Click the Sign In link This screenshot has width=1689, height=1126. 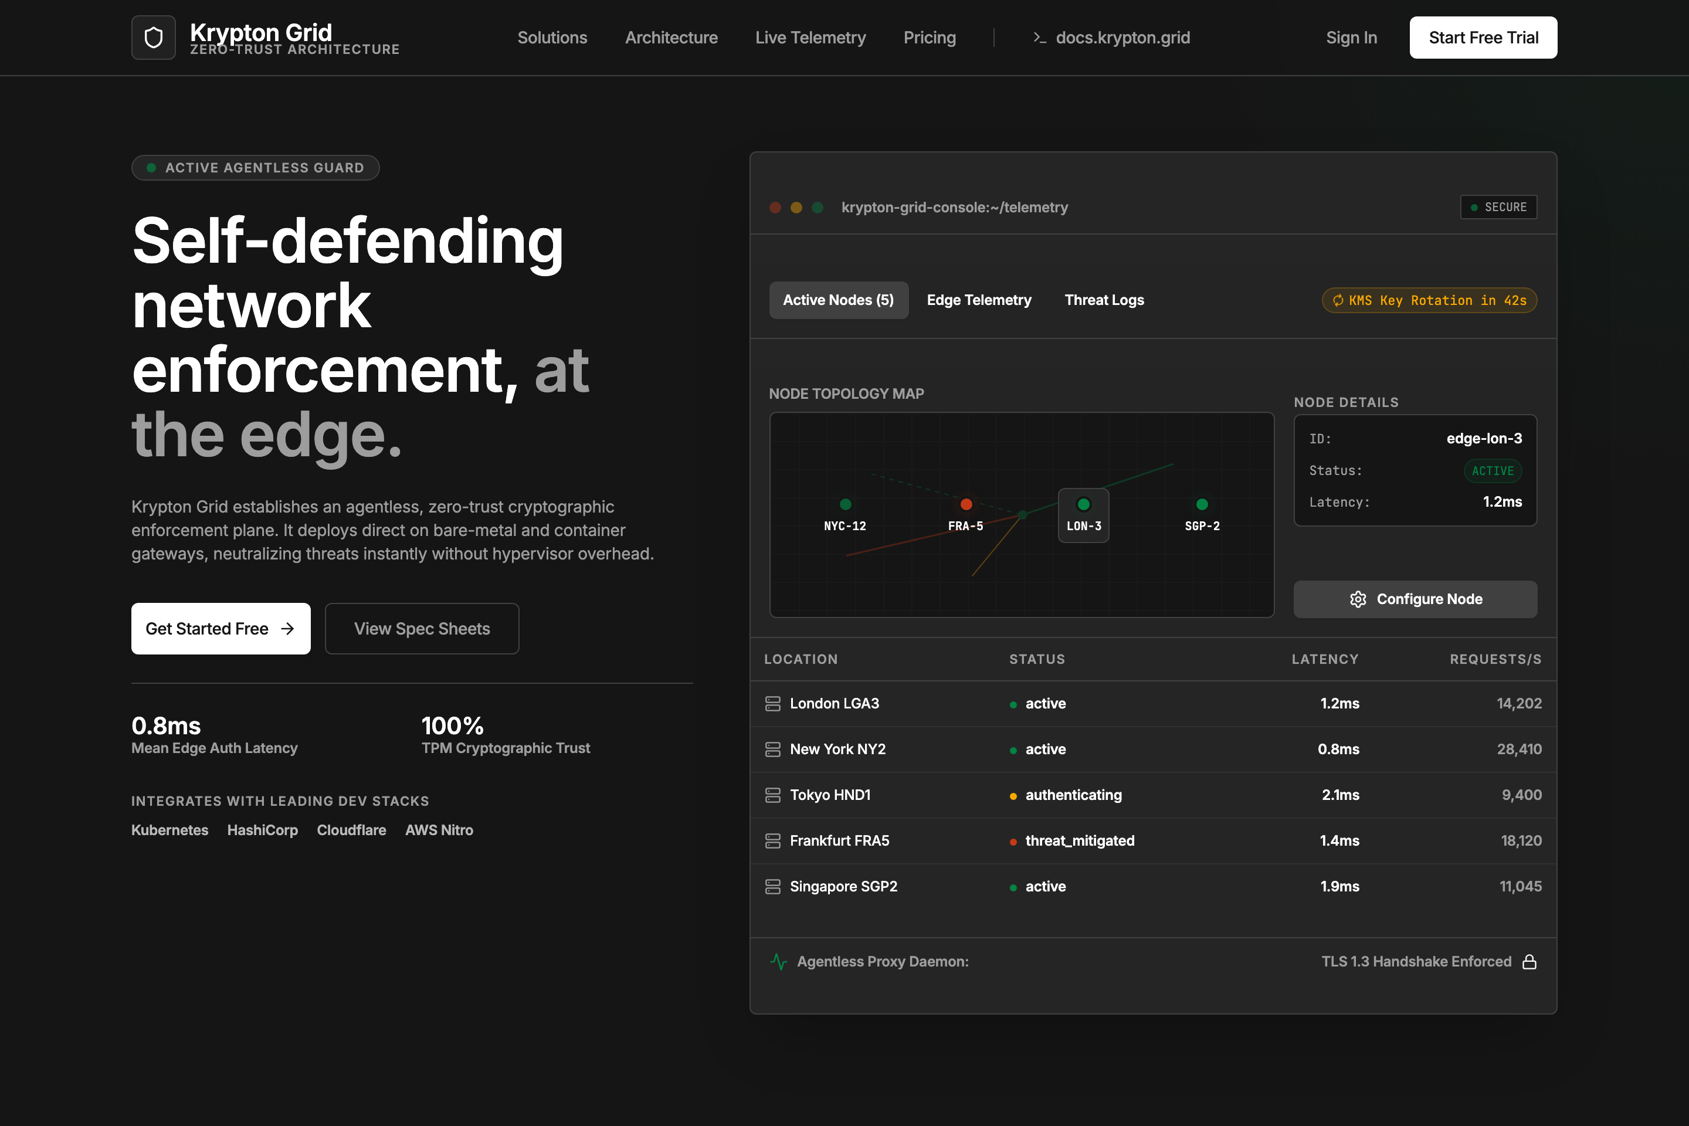click(1351, 38)
